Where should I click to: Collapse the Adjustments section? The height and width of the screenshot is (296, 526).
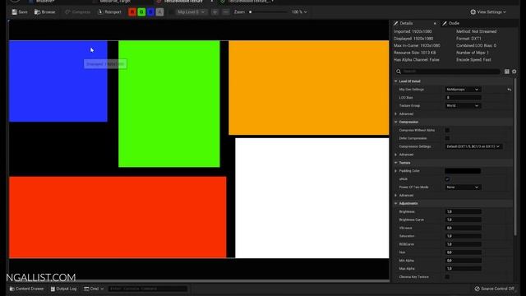[x=396, y=203]
